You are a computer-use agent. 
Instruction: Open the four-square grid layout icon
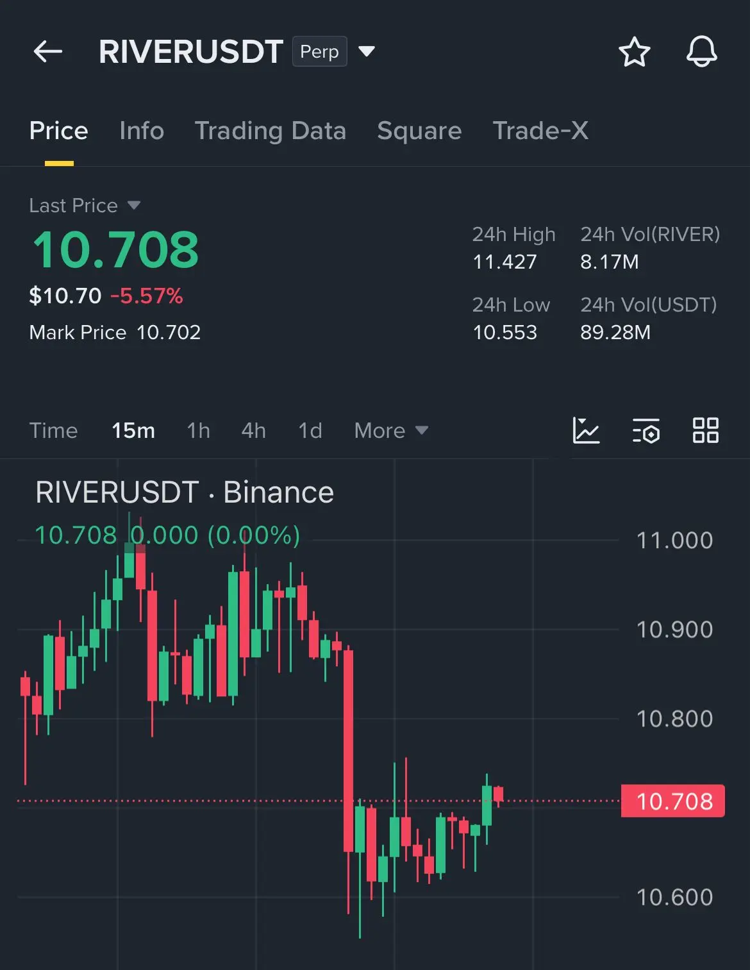(x=706, y=430)
